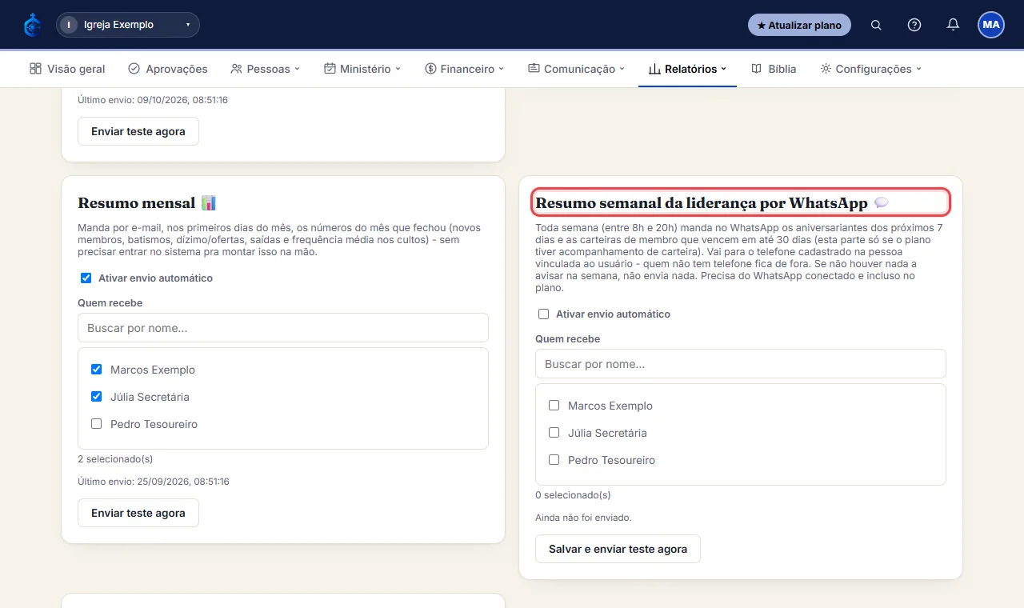
Task: Expand the Financeiro menu
Action: [465, 69]
